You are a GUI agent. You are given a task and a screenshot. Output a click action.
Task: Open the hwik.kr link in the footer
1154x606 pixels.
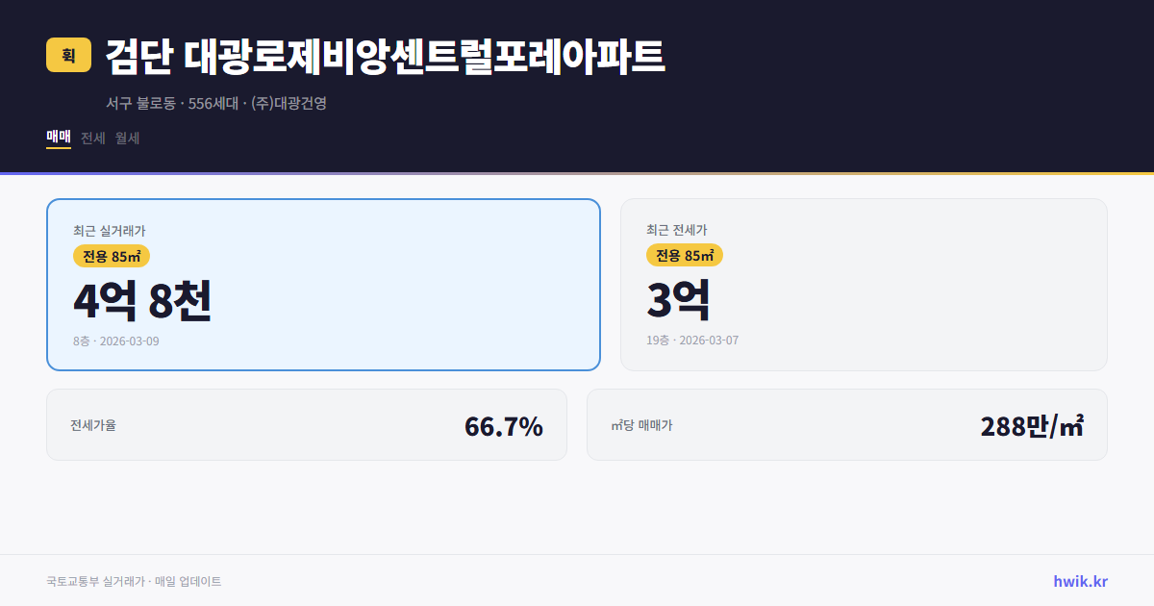tap(1079, 581)
